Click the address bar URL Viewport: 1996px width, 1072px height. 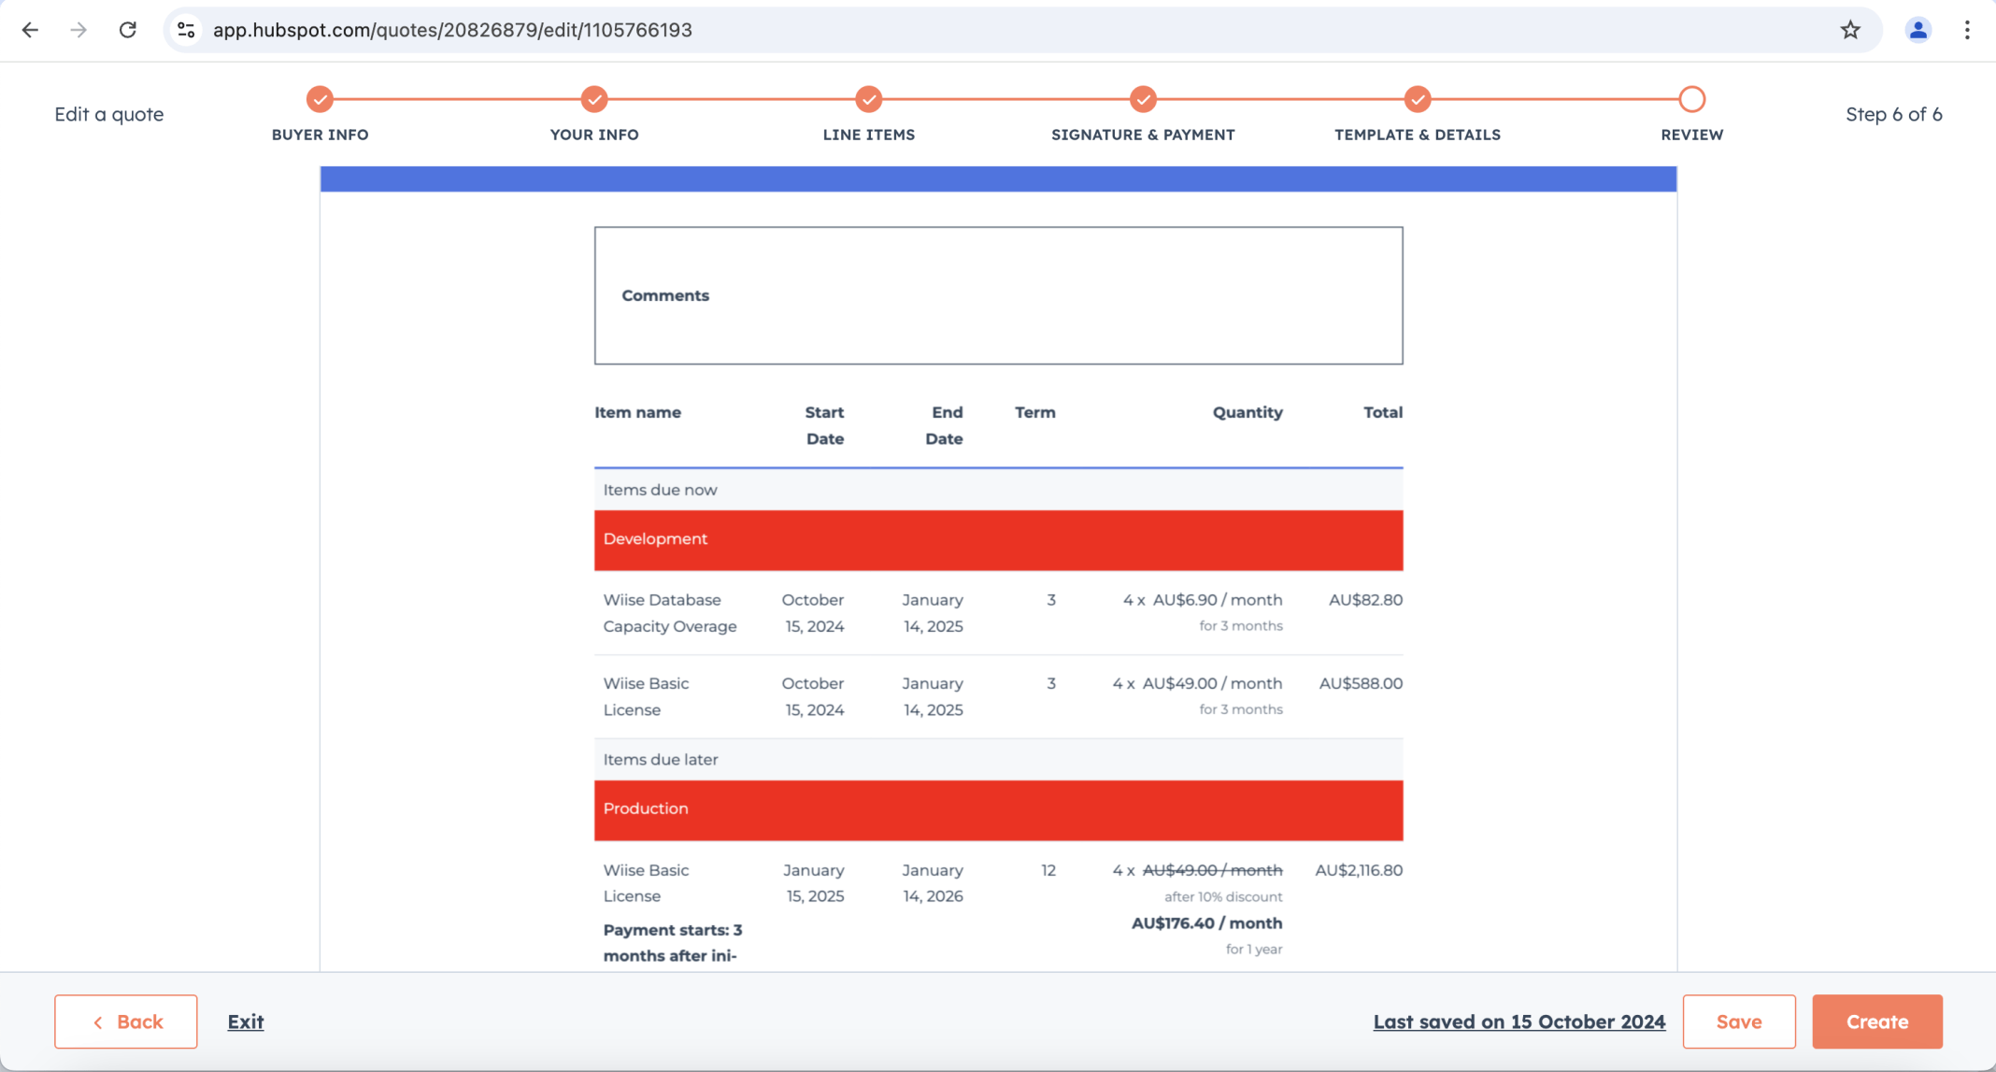coord(452,30)
